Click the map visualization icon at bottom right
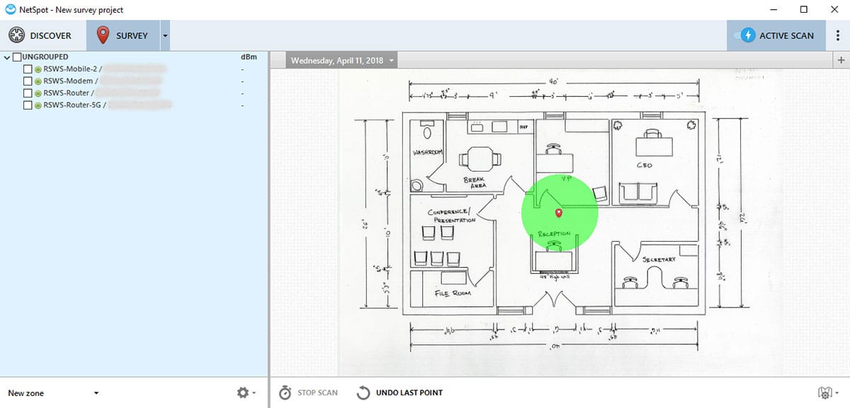The image size is (850, 408). [x=825, y=393]
